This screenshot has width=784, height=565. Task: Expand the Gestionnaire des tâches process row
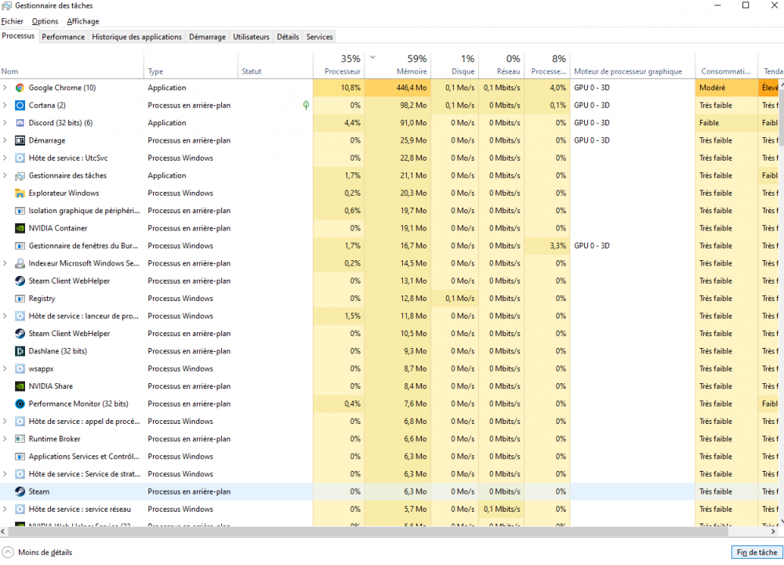tap(5, 176)
